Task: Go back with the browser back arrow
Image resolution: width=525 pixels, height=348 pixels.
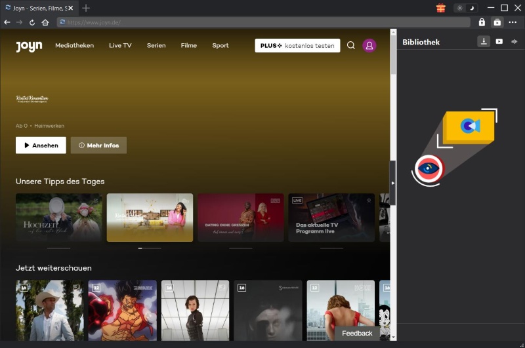Action: [7, 22]
